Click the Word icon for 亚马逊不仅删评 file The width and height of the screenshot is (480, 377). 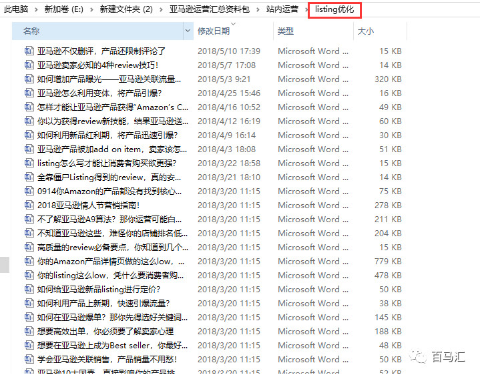point(29,51)
